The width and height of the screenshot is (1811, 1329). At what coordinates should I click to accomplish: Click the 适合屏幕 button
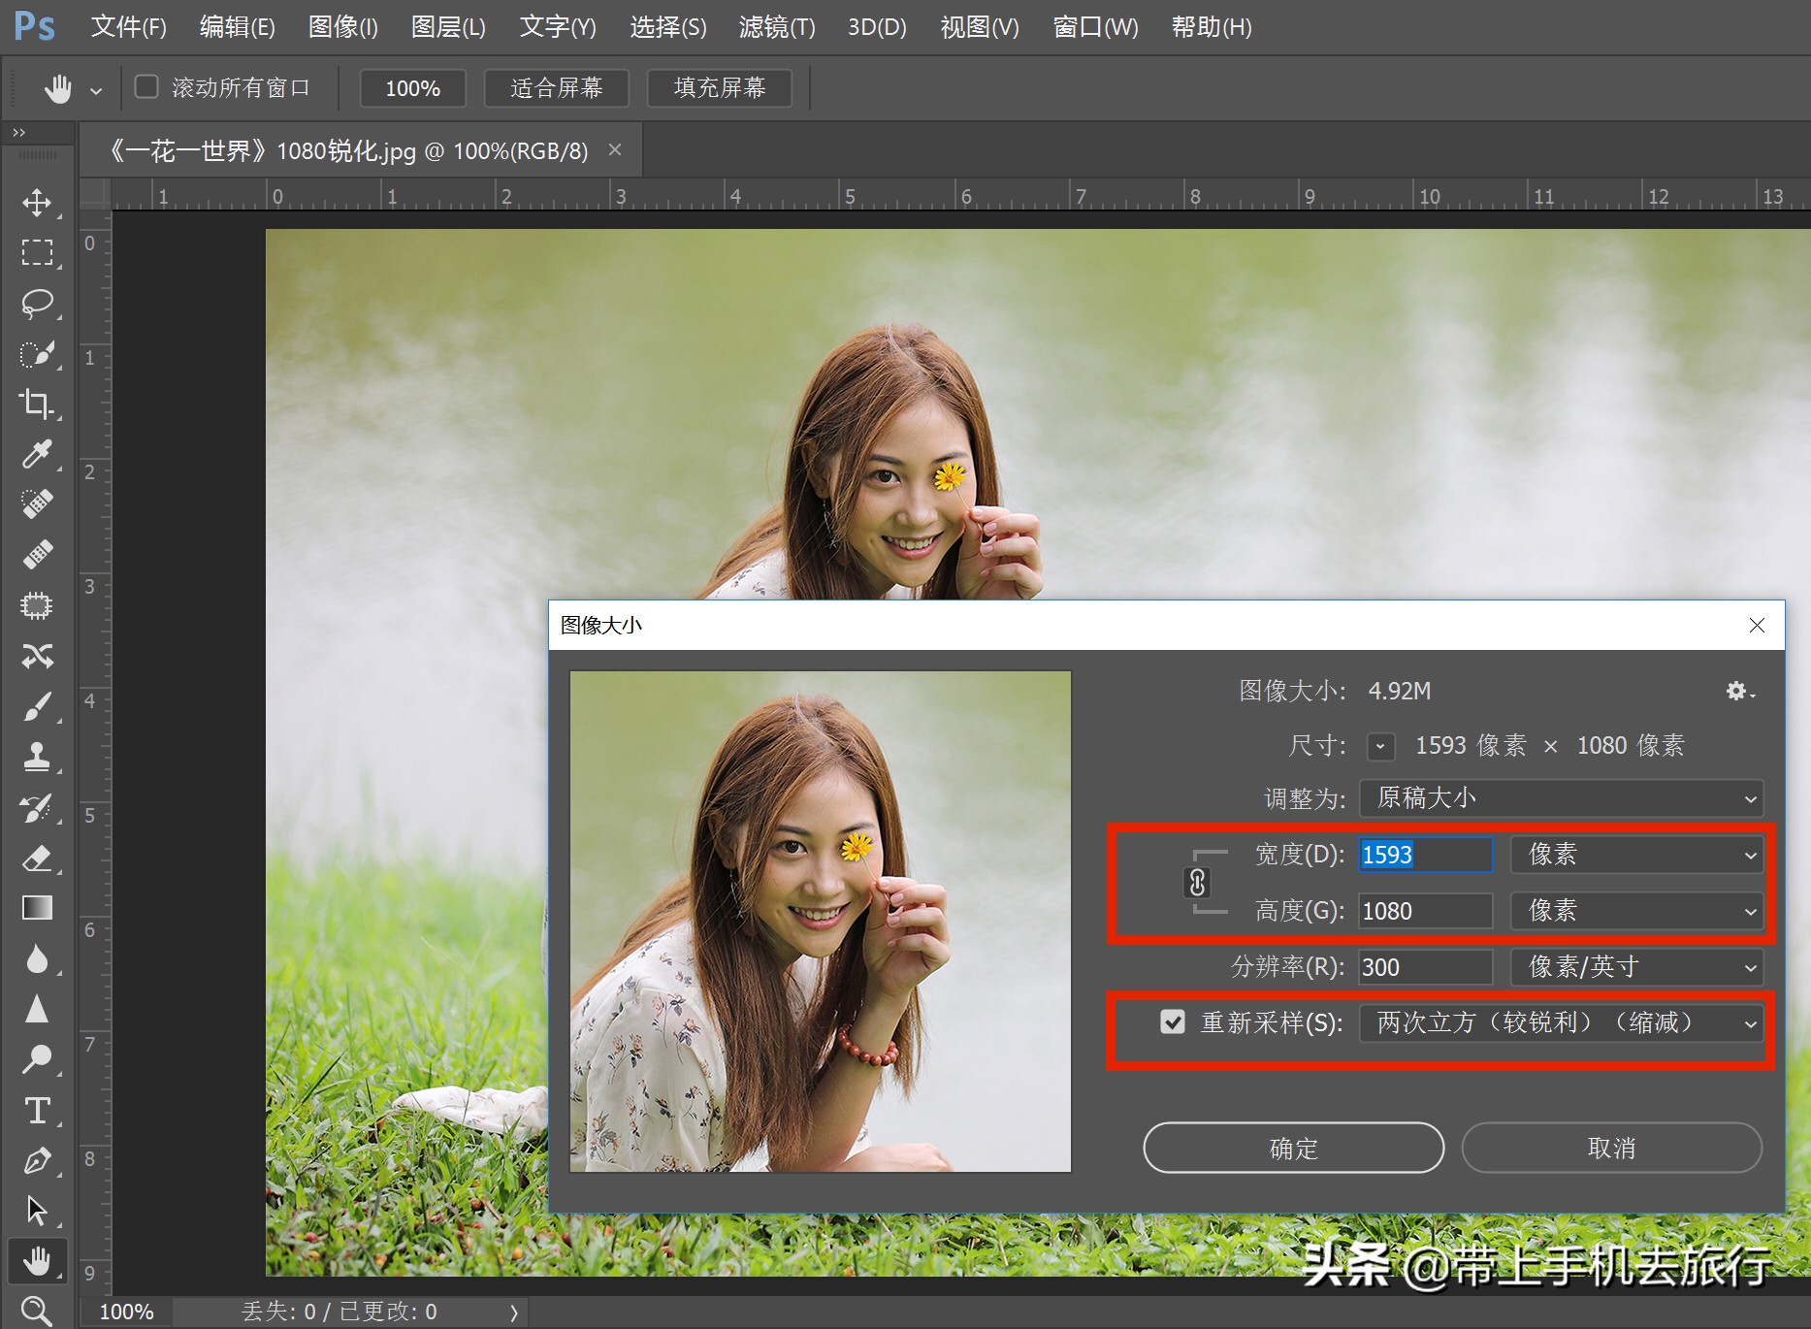556,88
